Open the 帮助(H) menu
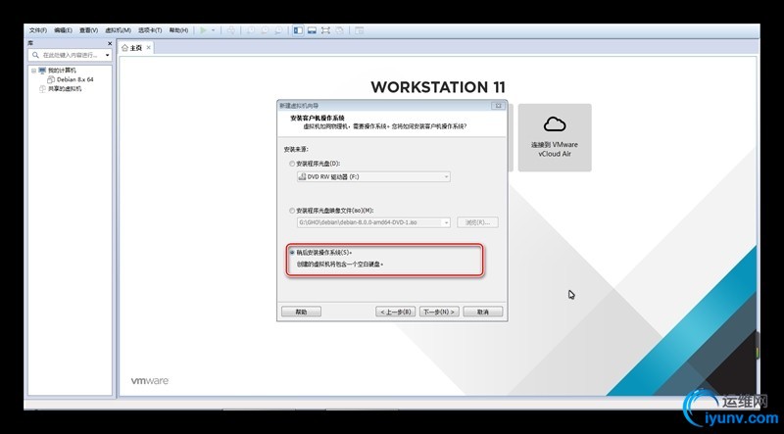 tap(178, 30)
